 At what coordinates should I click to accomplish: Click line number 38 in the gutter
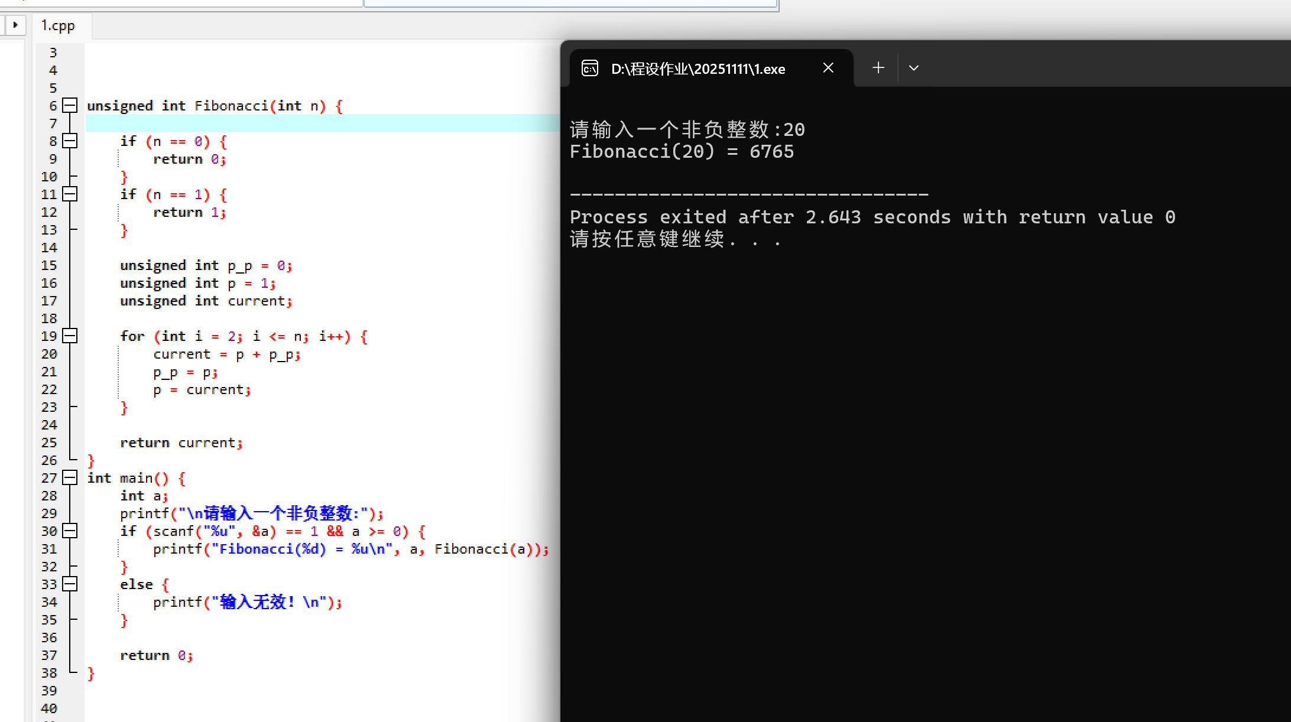[x=49, y=673]
